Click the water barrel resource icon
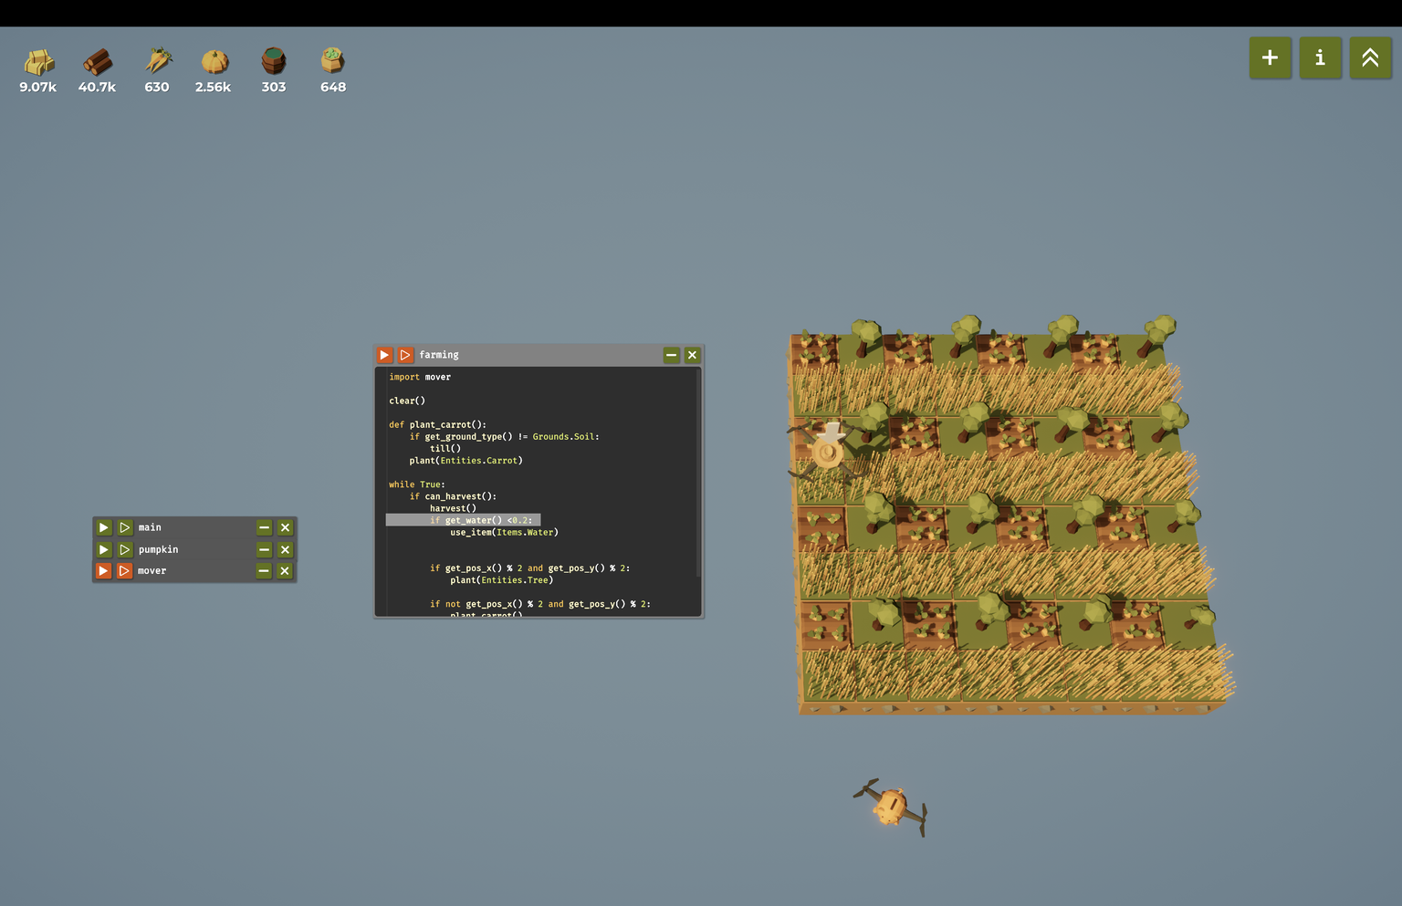This screenshot has width=1402, height=906. click(274, 61)
